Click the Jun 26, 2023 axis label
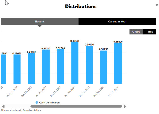This screenshot has height=114, width=159. (27, 91)
